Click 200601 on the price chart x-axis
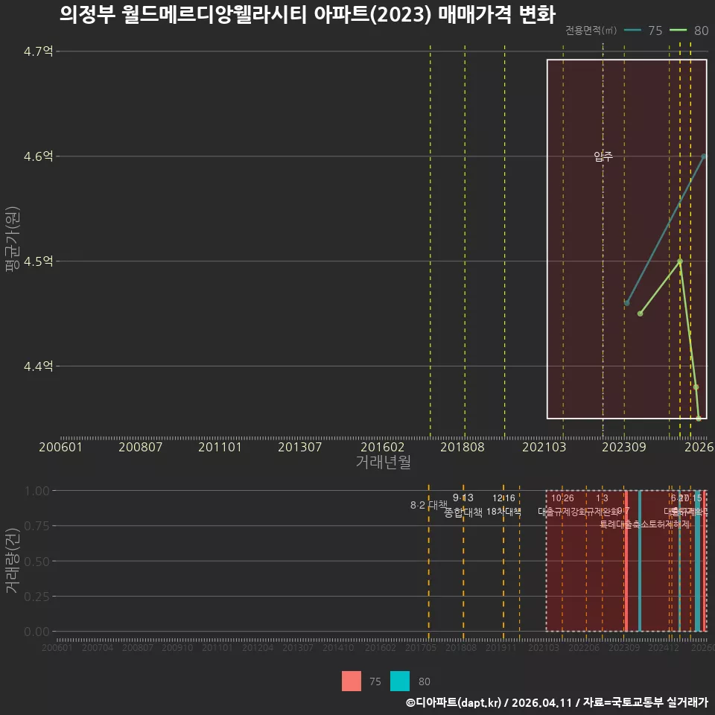The height and width of the screenshot is (715, 715). (x=60, y=447)
